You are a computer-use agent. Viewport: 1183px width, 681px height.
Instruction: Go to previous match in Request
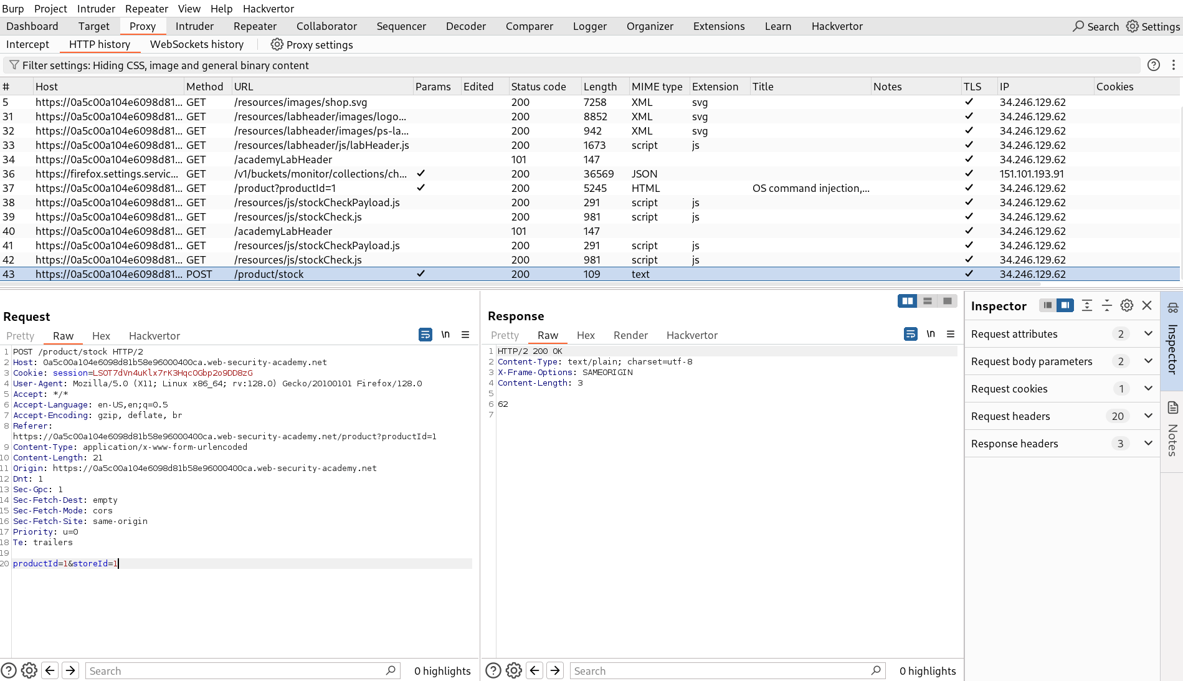pyautogui.click(x=50, y=670)
